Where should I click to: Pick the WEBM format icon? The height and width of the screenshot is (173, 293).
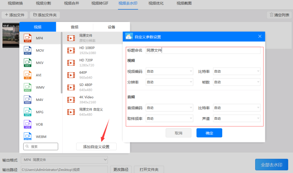(28, 136)
